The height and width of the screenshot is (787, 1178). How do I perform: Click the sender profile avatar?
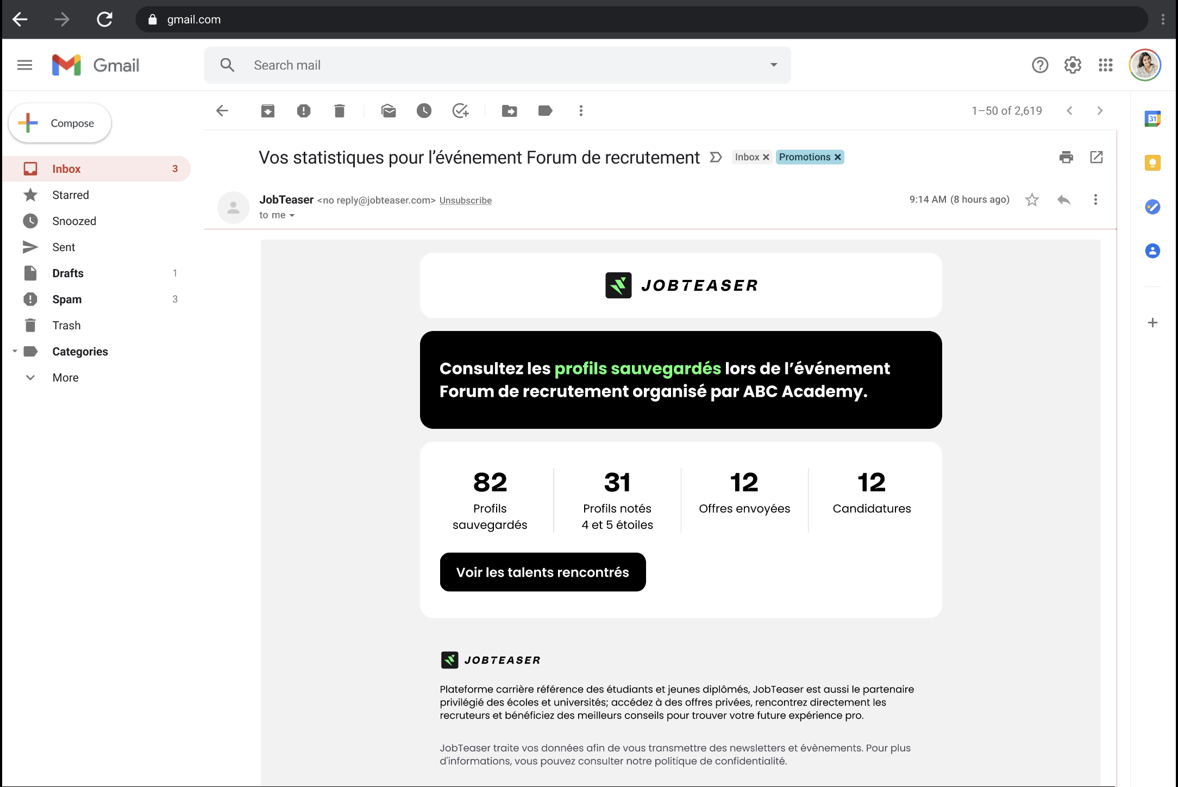(x=233, y=207)
